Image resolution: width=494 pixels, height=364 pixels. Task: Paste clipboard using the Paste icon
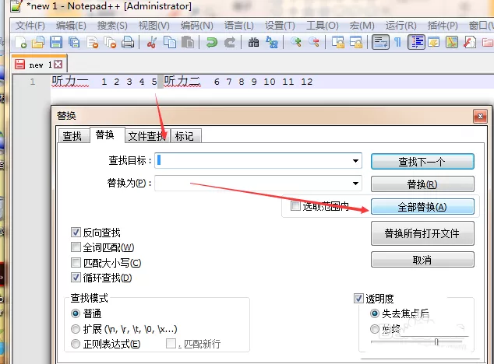coord(188,43)
